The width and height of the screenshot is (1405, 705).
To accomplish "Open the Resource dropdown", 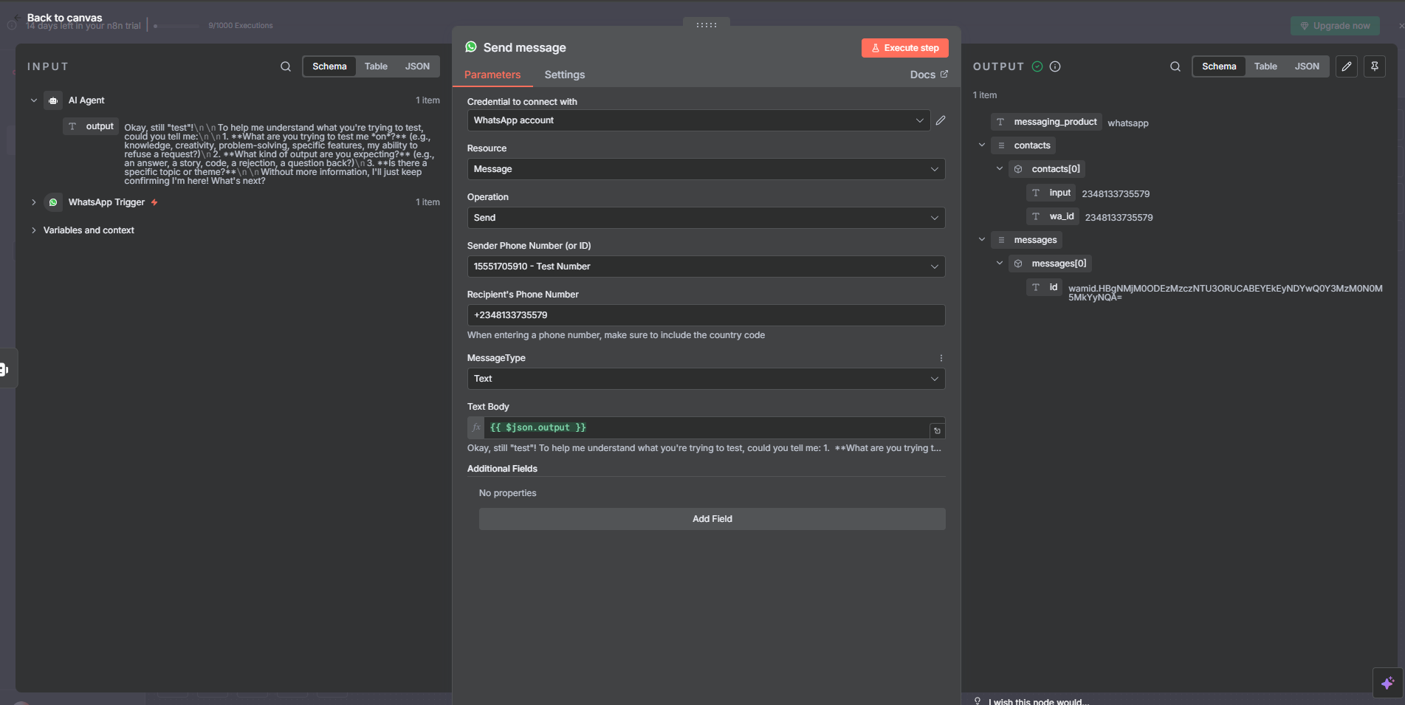I will [705, 169].
